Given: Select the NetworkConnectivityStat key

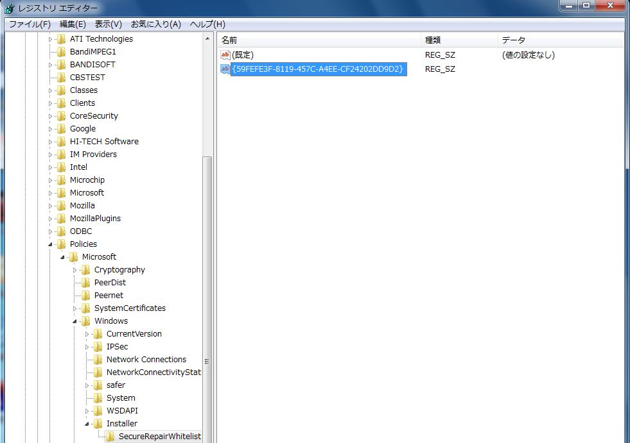Looking at the screenshot, I should point(153,372).
